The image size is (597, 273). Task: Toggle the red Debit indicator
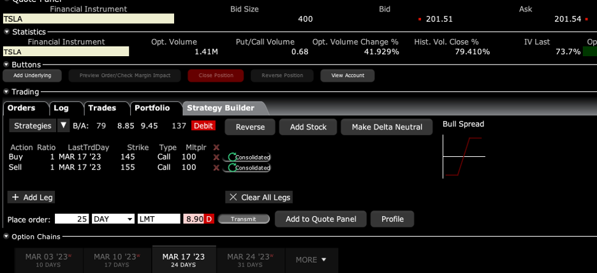click(x=203, y=126)
